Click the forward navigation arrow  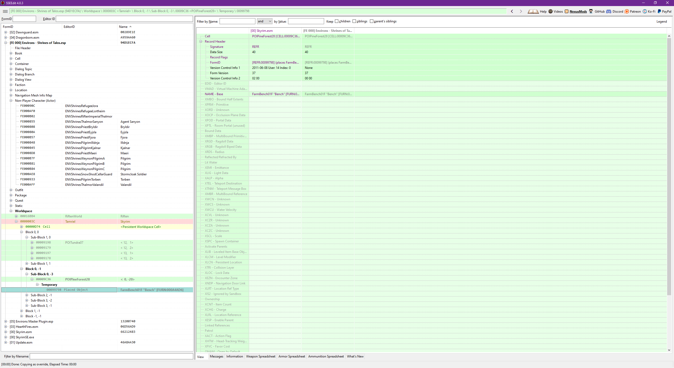click(x=521, y=11)
